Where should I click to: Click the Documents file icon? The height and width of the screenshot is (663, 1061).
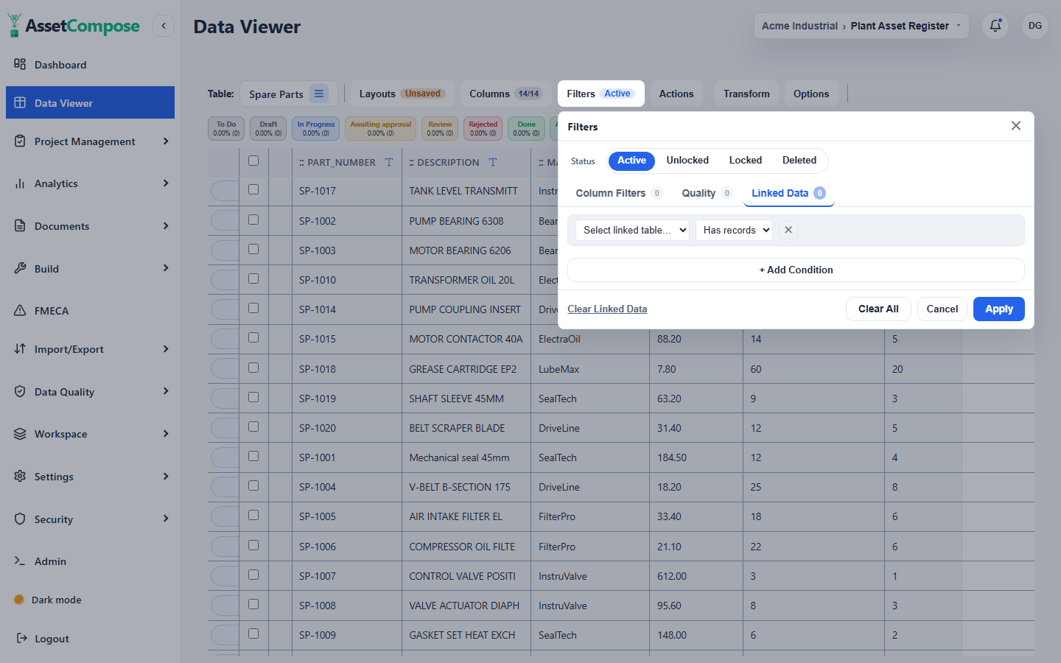(20, 225)
